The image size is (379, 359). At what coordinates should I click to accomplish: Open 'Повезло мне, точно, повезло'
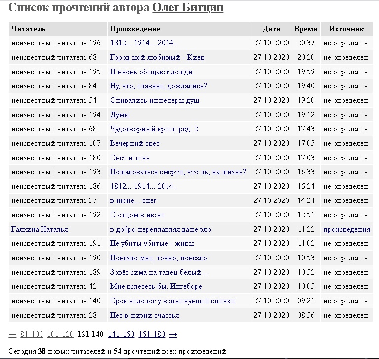pyautogui.click(x=159, y=258)
